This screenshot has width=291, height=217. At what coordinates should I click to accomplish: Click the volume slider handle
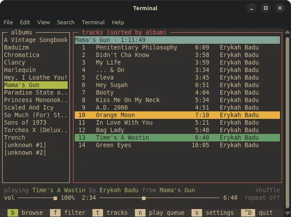click(55, 198)
